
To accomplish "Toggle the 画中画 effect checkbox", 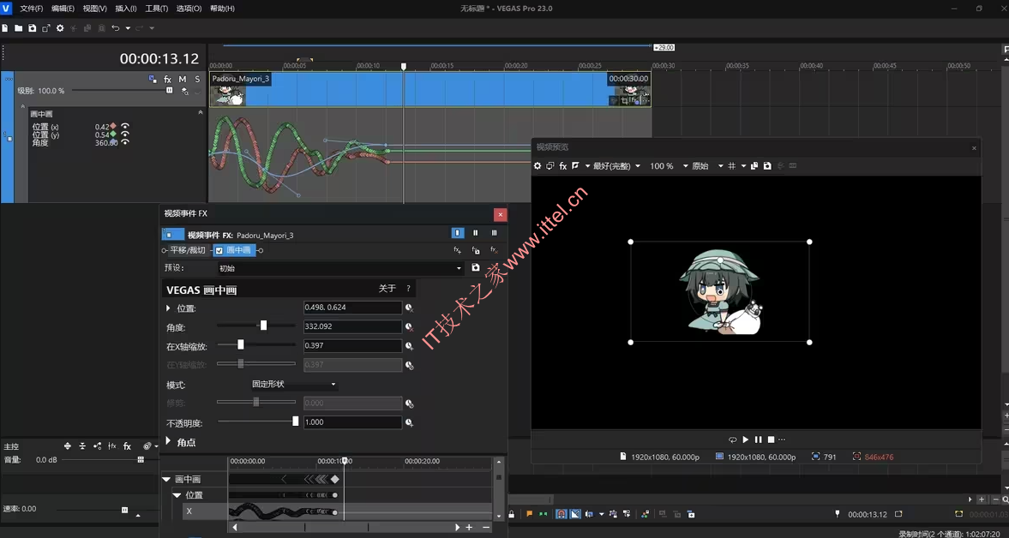I will pyautogui.click(x=219, y=251).
